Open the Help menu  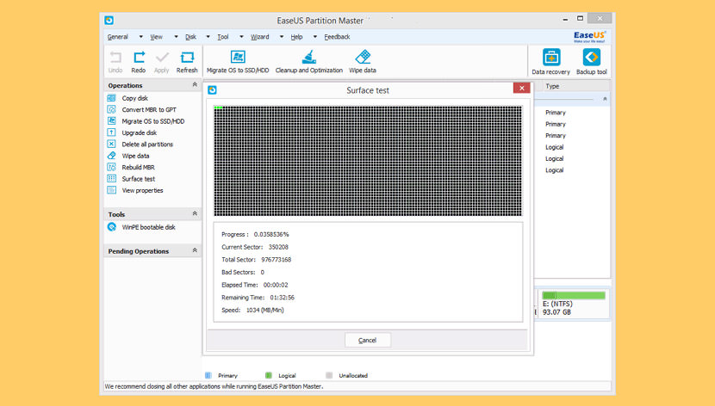[297, 37]
